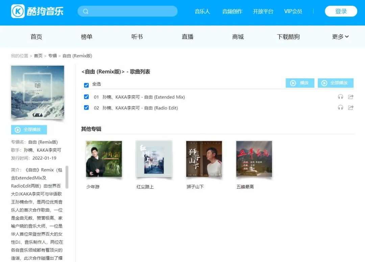Open 音乐人 link in header
365x262 pixels.
(202, 11)
